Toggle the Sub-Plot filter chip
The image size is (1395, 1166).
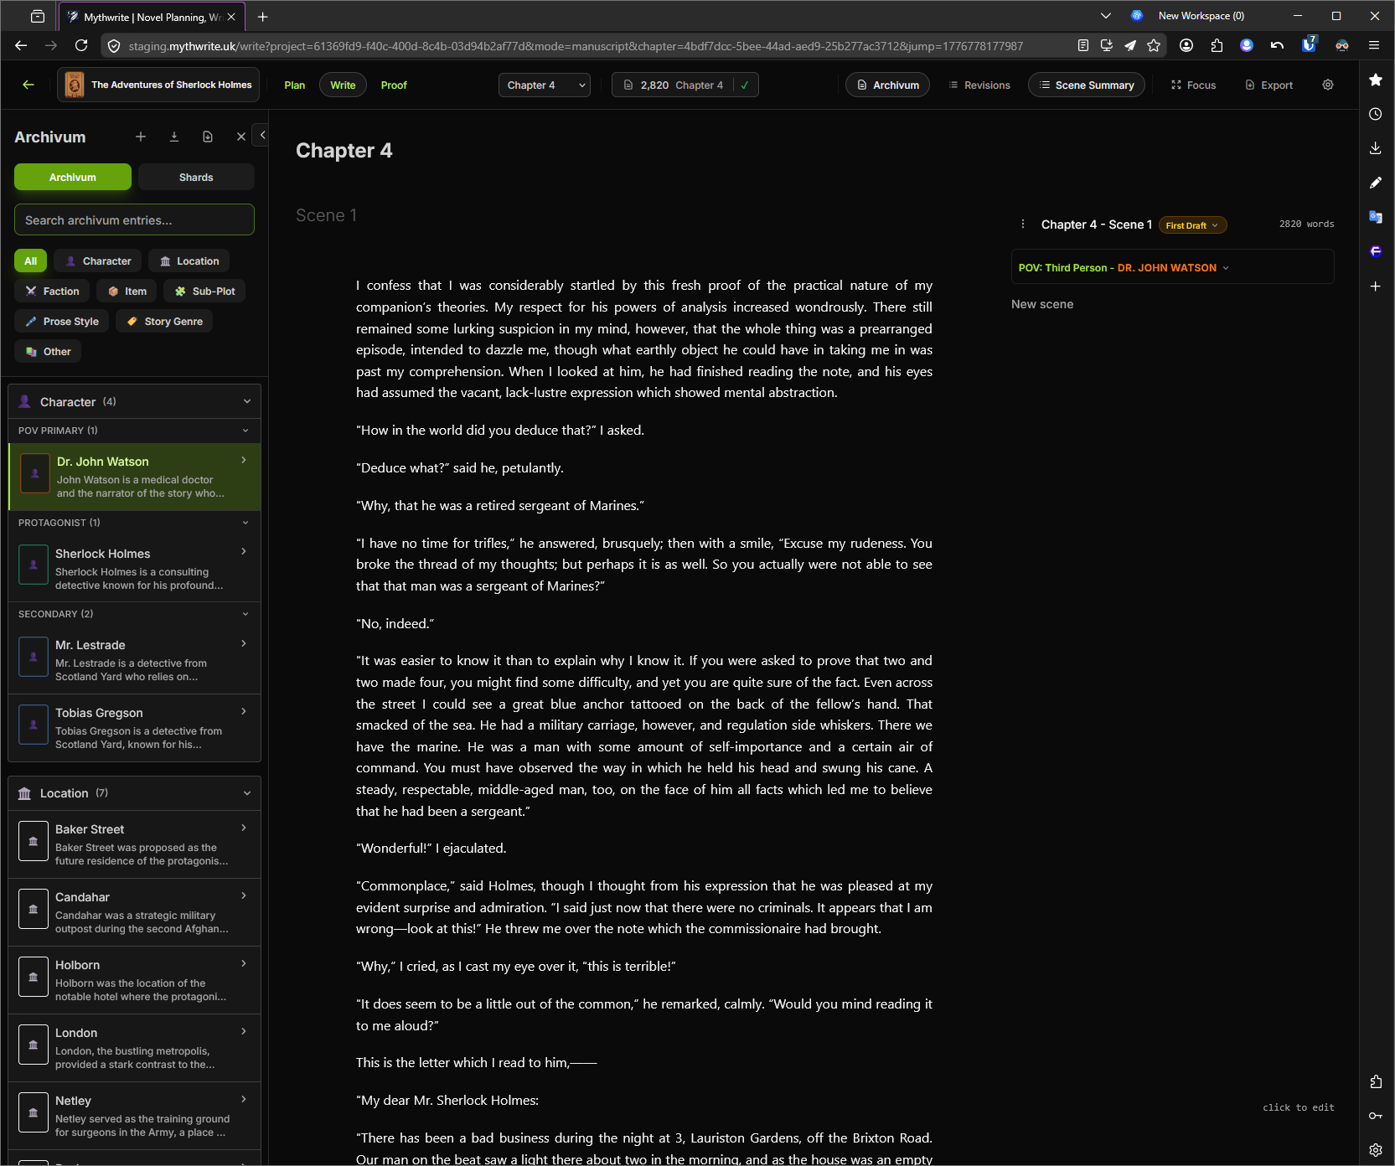(x=204, y=291)
